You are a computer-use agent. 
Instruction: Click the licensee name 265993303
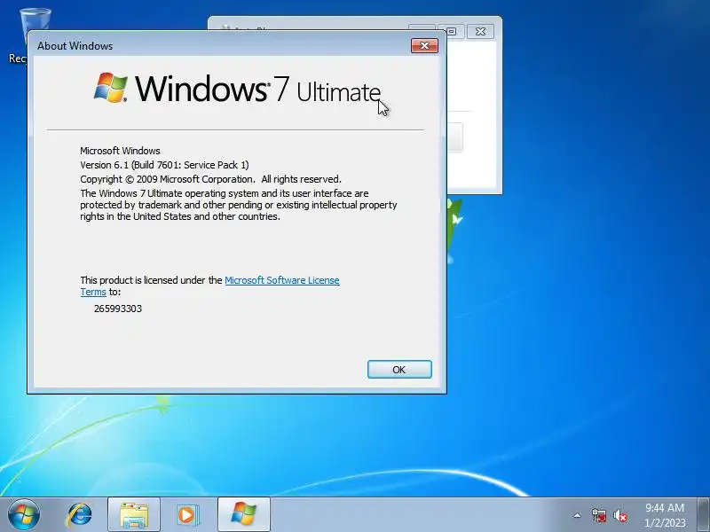click(118, 309)
